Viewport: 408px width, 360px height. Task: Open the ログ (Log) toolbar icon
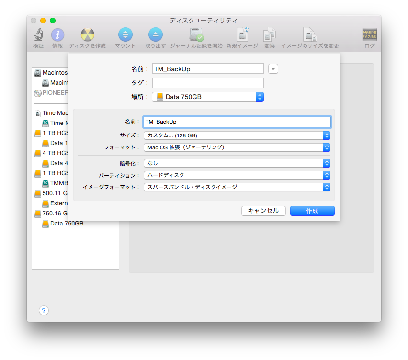click(x=370, y=34)
